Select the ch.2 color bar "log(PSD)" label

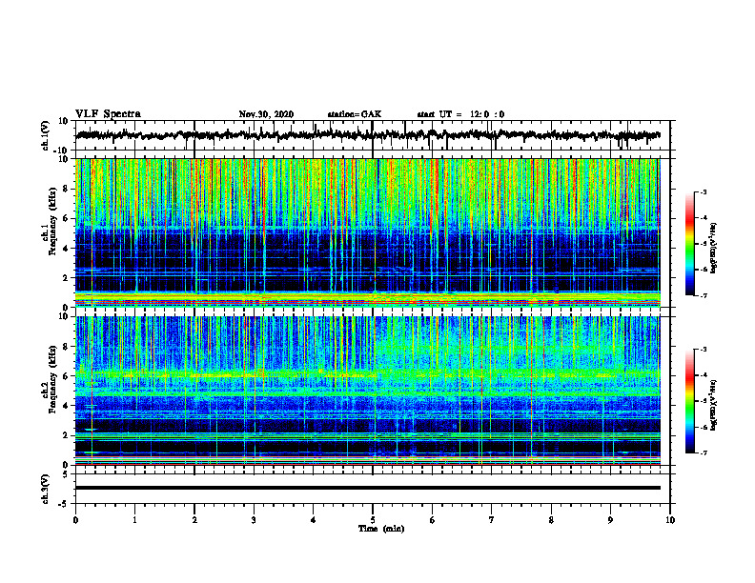(714, 405)
